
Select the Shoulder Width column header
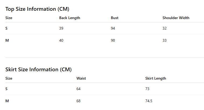(x=176, y=18)
